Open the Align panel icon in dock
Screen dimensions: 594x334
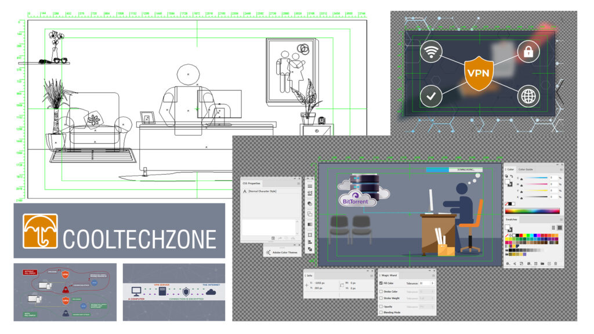point(310,242)
